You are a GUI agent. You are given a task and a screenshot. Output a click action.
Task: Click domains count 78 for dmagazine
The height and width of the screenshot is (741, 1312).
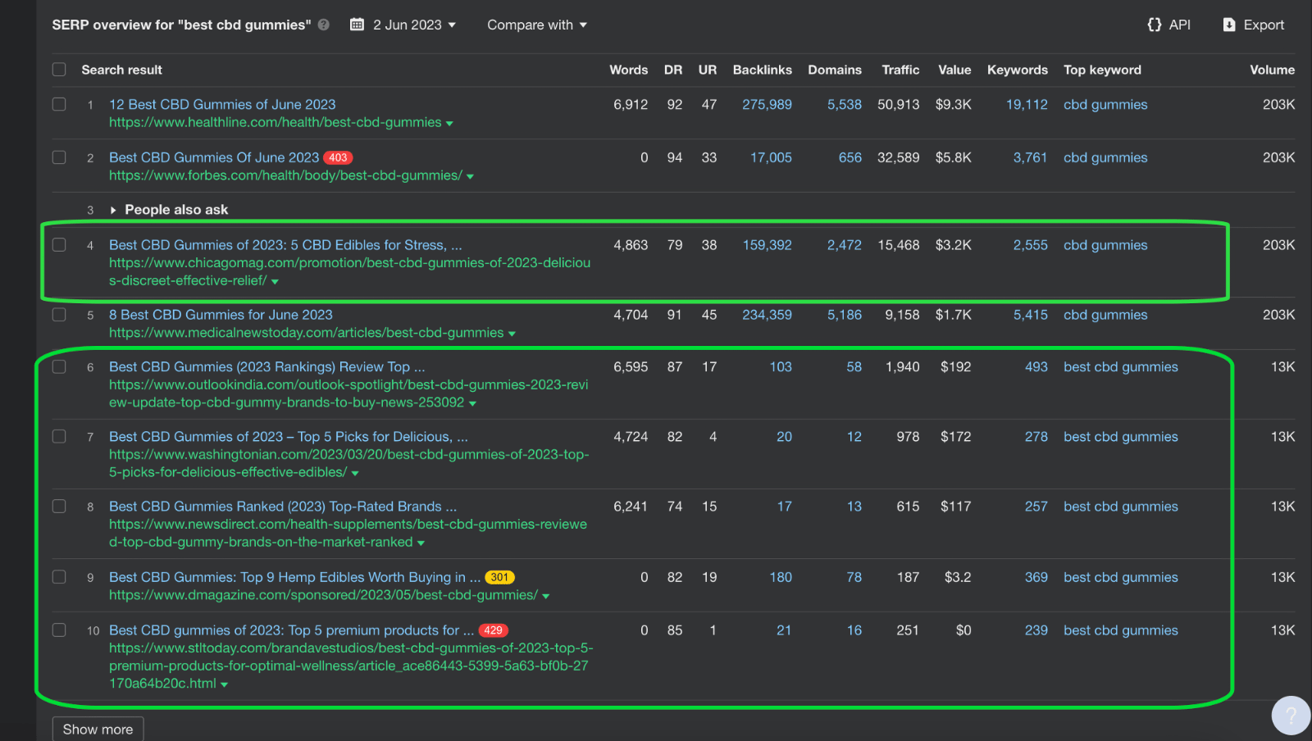[854, 577]
